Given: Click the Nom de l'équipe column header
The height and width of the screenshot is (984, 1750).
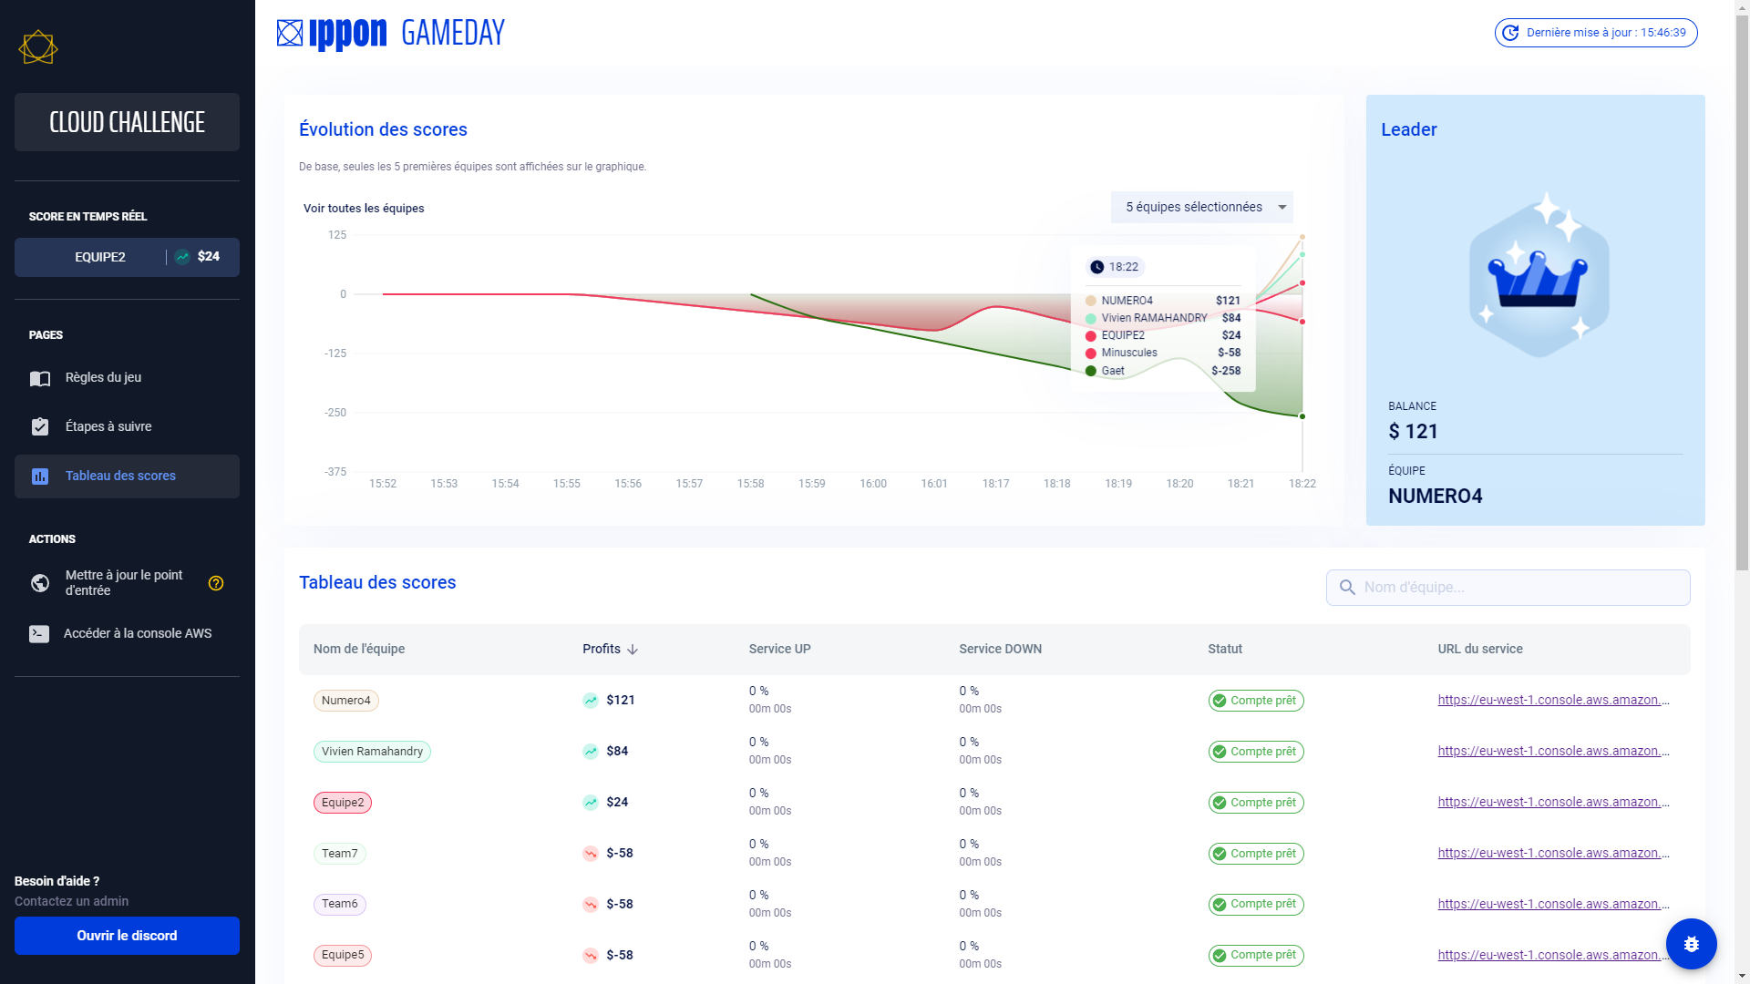Looking at the screenshot, I should point(359,650).
